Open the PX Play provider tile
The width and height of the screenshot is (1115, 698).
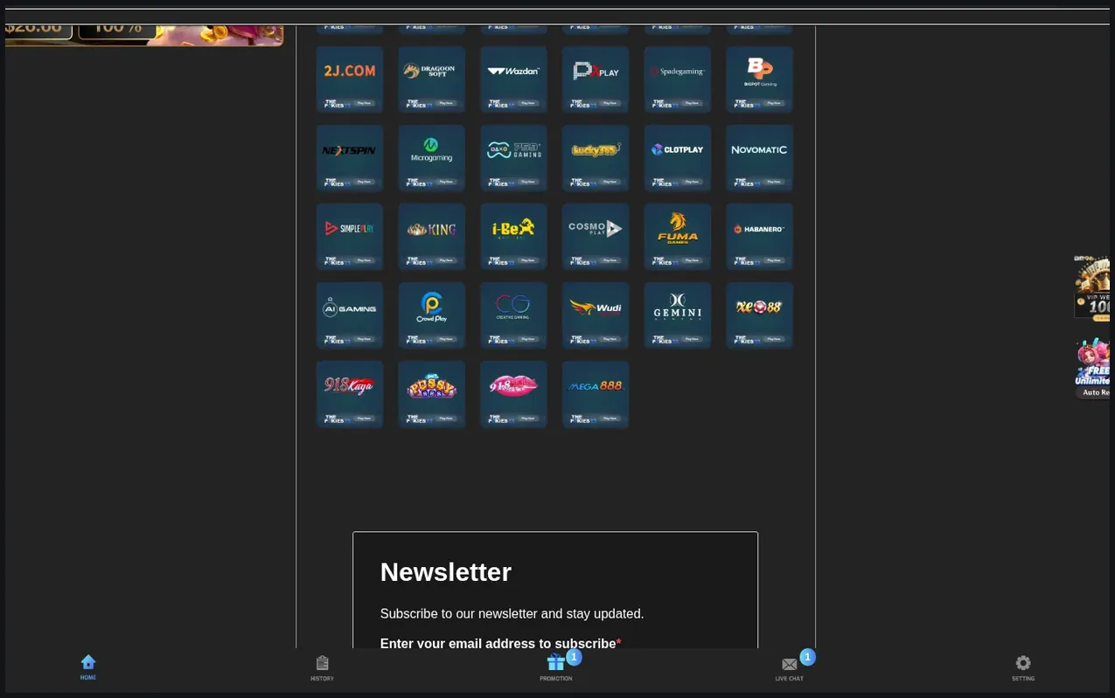click(596, 79)
